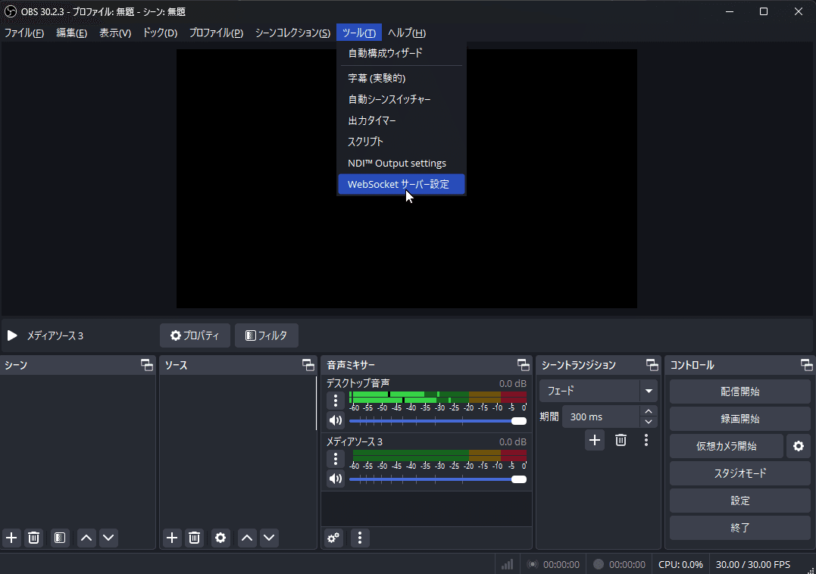Open virtual camera settings gear icon

(x=799, y=446)
